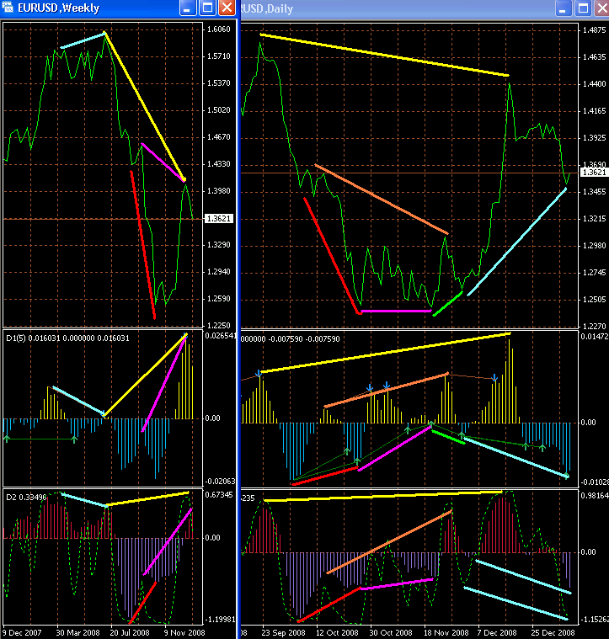Click the 18 Nov 2008 date label

[x=446, y=633]
